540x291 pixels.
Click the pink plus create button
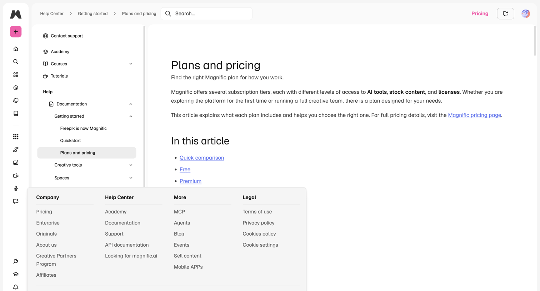(x=16, y=31)
